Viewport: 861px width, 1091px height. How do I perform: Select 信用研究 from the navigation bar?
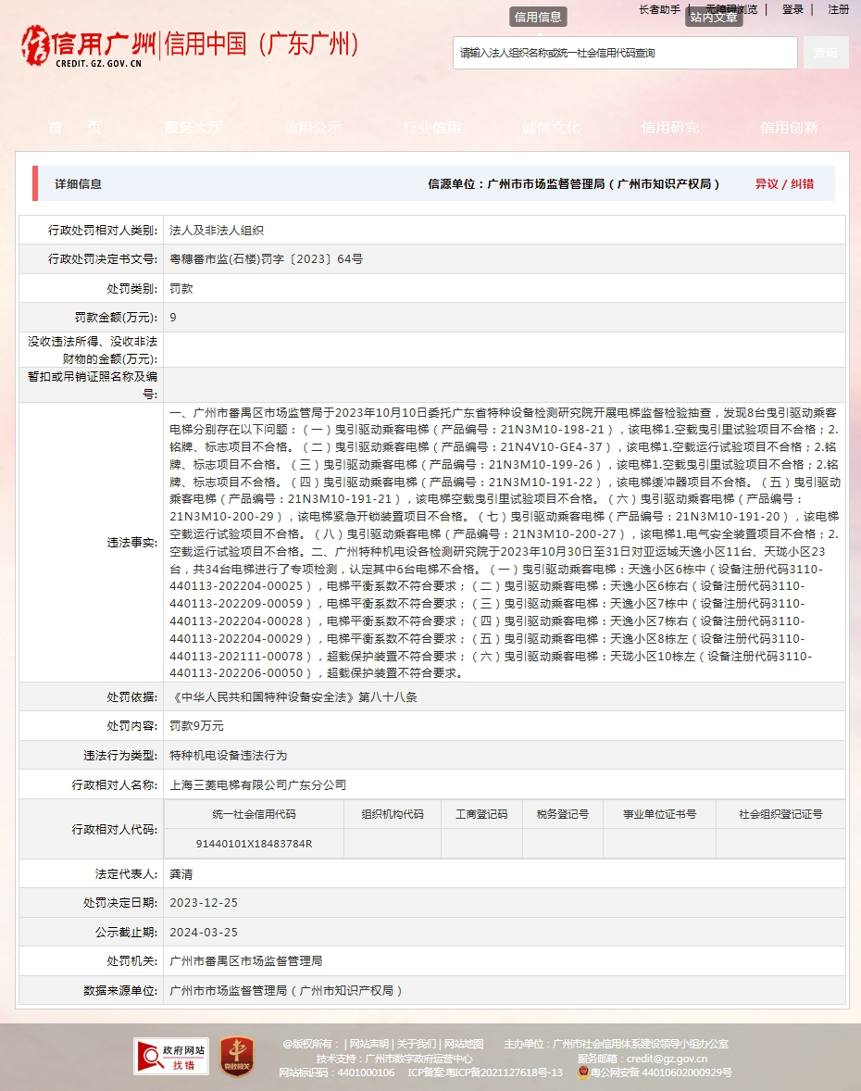pos(670,128)
